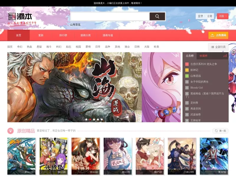Screen dimensions: 236x177
Task: Select suggested search term 山海逆战
Action: point(75,24)
